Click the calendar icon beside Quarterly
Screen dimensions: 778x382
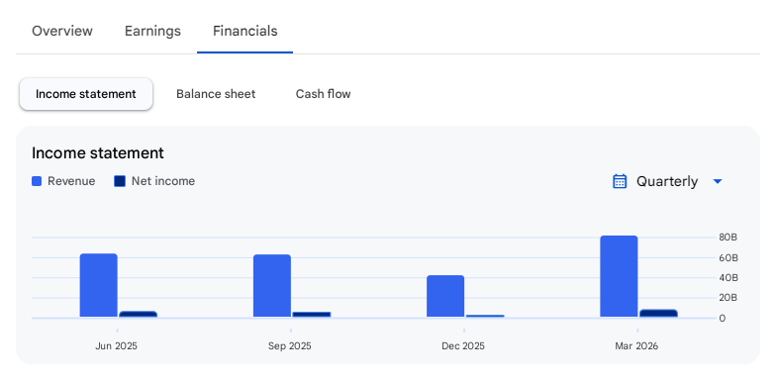tap(620, 181)
